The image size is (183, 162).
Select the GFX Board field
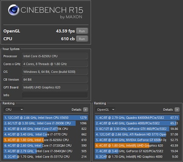point(55,87)
